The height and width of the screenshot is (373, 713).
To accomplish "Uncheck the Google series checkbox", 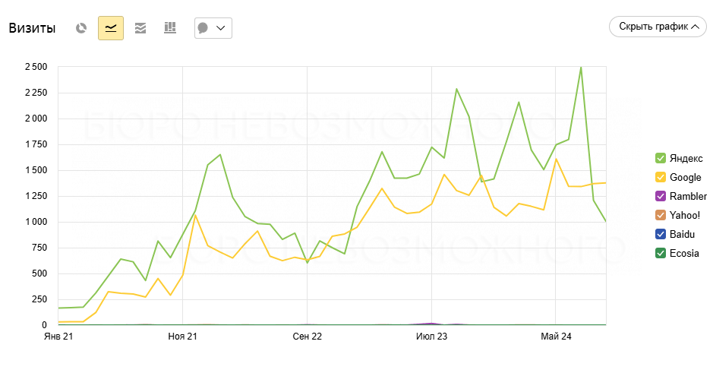I will [x=661, y=177].
